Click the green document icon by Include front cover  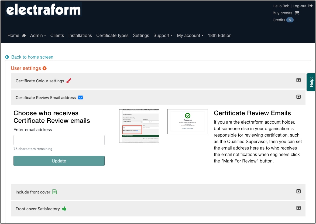pos(54,192)
